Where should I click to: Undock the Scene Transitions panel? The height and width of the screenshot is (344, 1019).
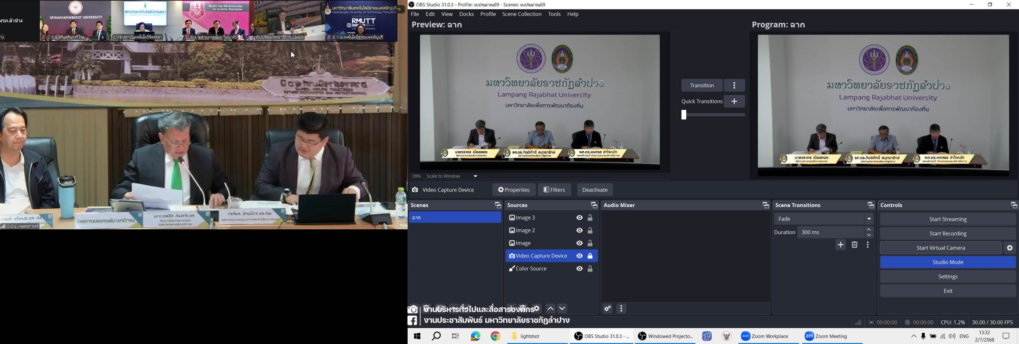coord(871,205)
